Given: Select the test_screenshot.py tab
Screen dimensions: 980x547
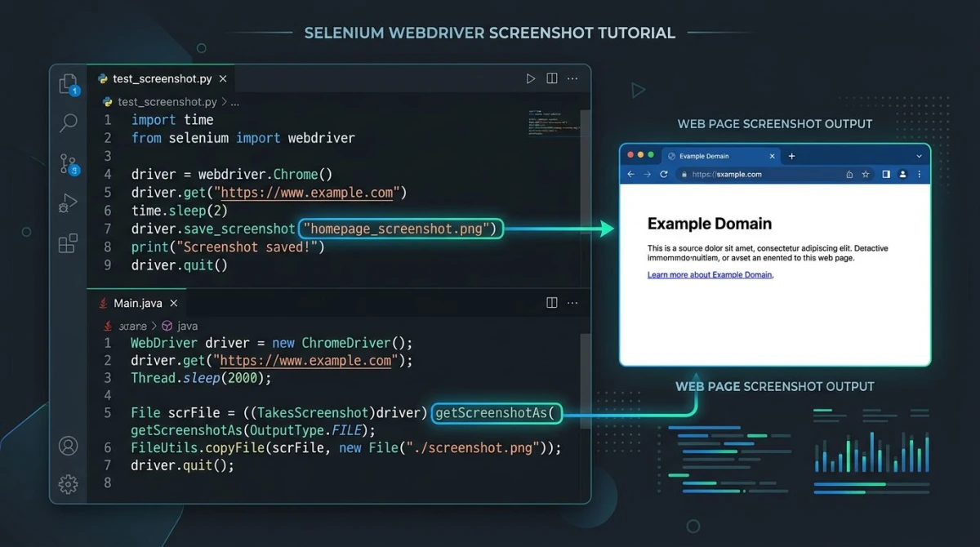Looking at the screenshot, I should (162, 79).
